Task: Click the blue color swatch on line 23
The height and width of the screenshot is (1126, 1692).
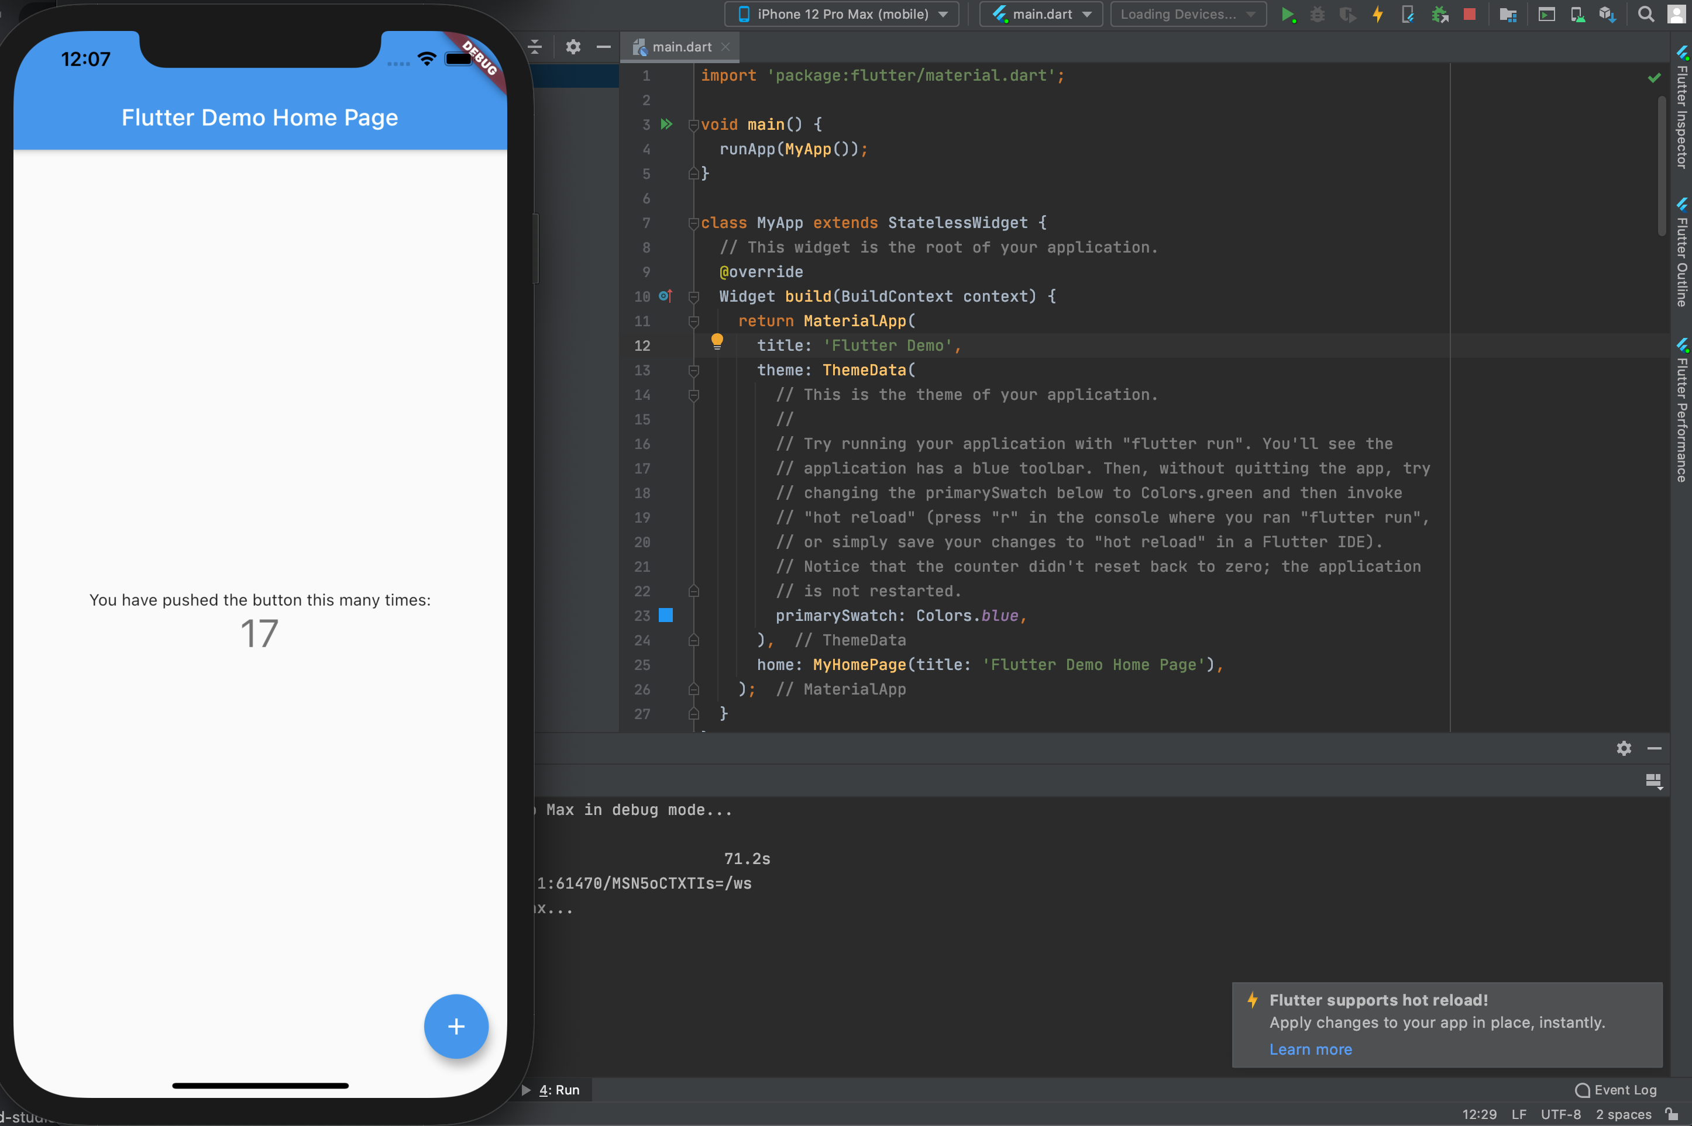Action: [666, 616]
